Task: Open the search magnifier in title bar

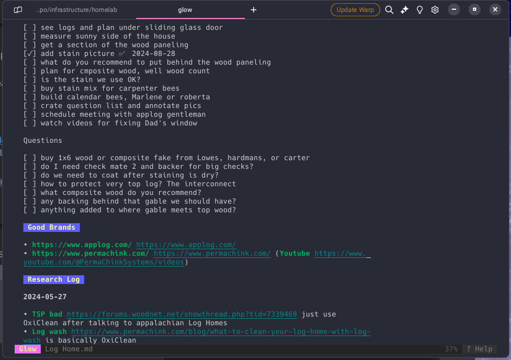Action: (x=389, y=10)
